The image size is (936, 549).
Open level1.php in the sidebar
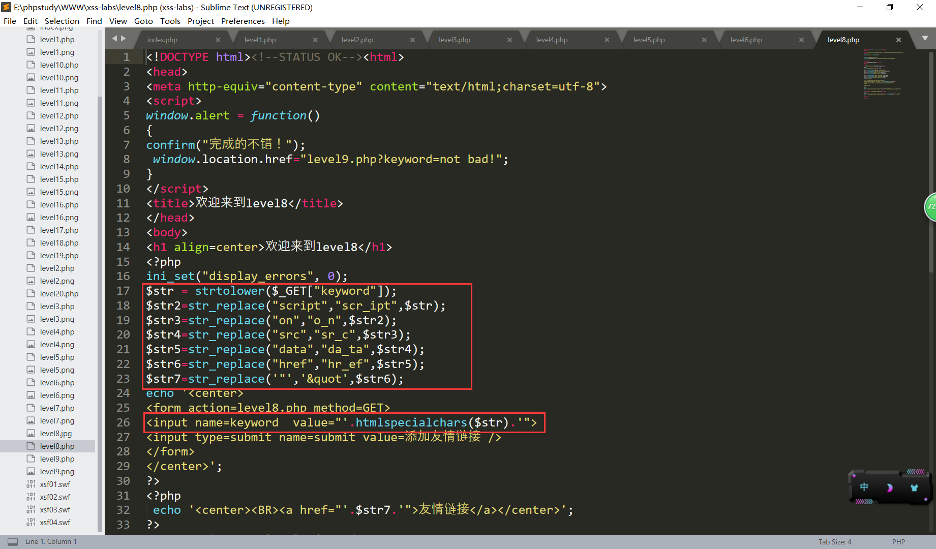coord(57,39)
